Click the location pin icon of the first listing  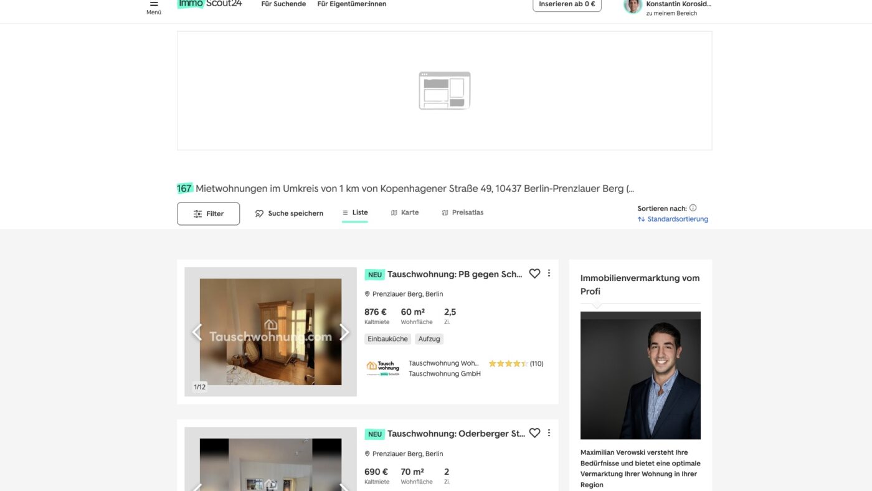(x=367, y=294)
